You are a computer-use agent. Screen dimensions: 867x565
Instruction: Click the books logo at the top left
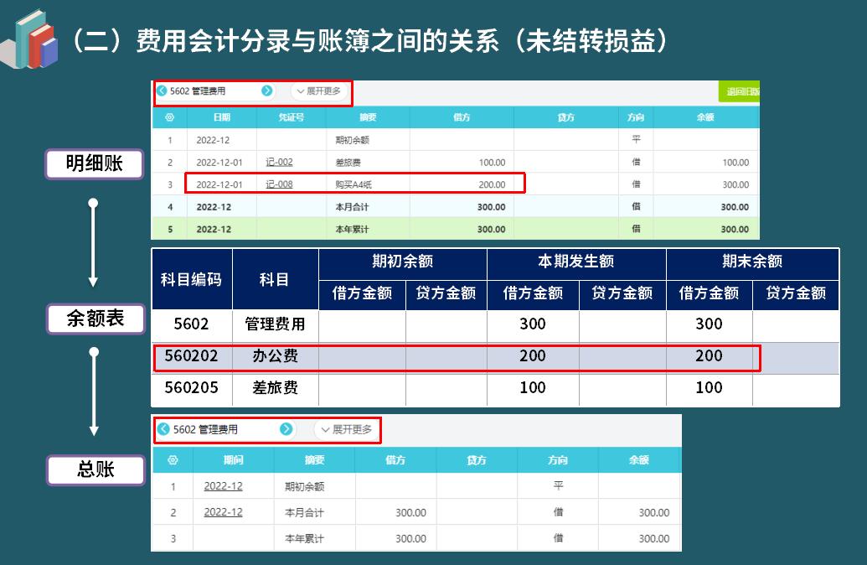click(x=32, y=34)
